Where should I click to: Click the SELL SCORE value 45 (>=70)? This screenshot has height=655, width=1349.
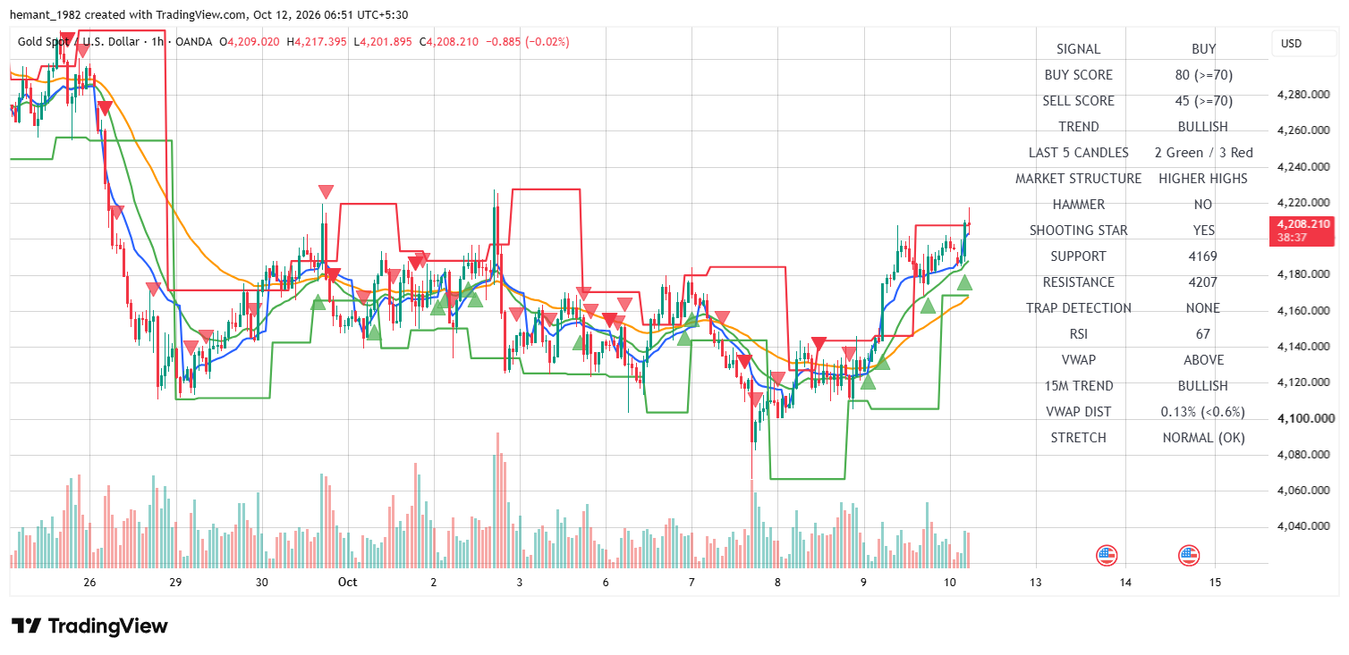pos(1203,101)
